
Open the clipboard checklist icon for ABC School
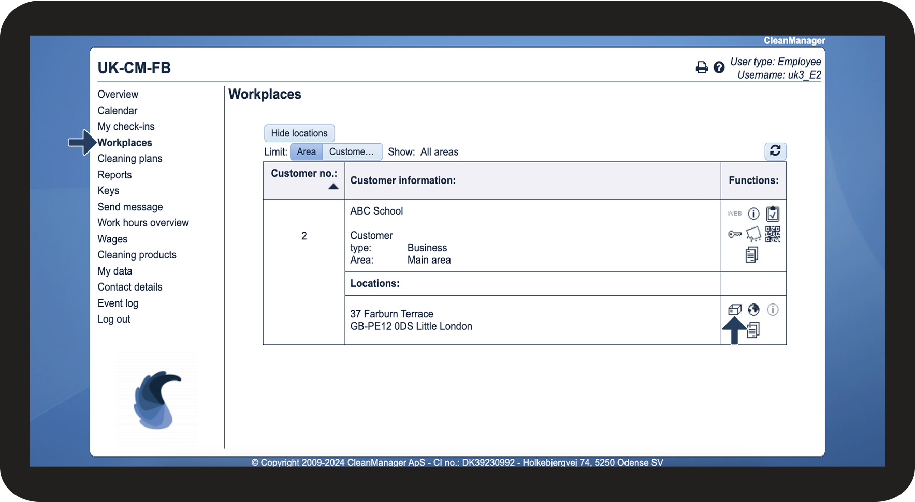pyautogui.click(x=773, y=214)
